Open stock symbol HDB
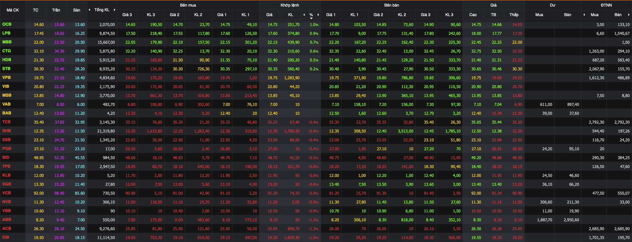 [7, 60]
